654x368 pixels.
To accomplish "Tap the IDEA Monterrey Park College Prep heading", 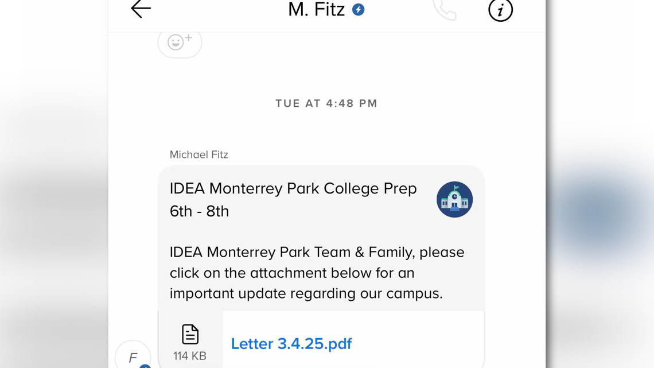I will (293, 188).
